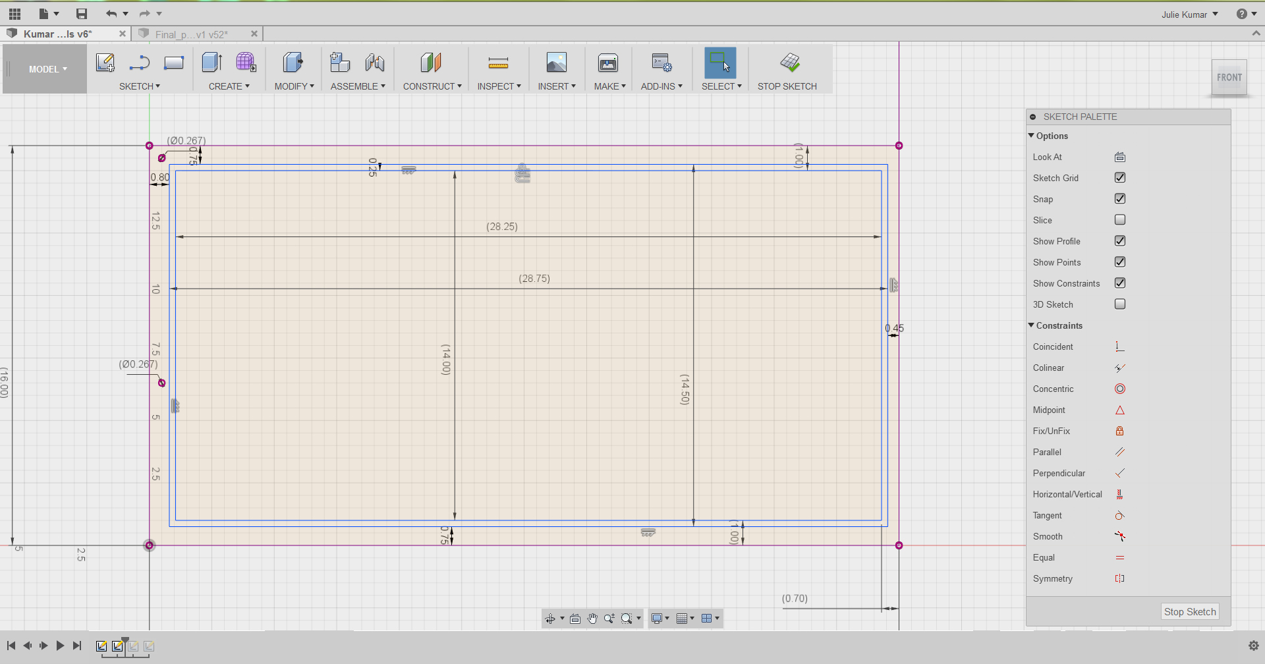Click the Undo arrow icon
The width and height of the screenshot is (1265, 664).
(x=111, y=13)
